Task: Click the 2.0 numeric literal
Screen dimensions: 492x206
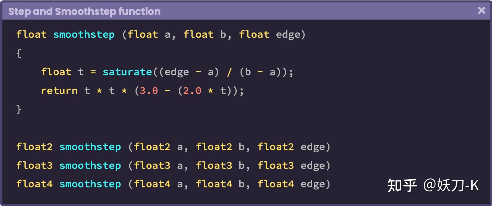Action: pyautogui.click(x=192, y=91)
